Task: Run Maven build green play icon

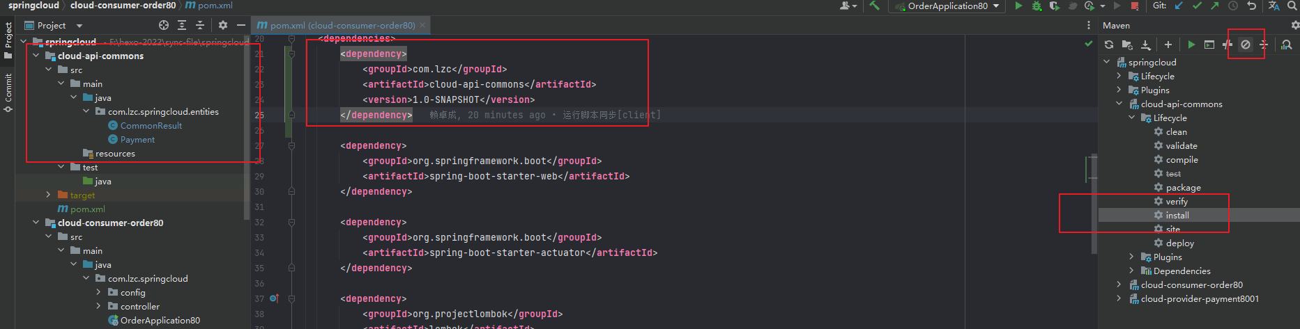Action: tap(1191, 45)
